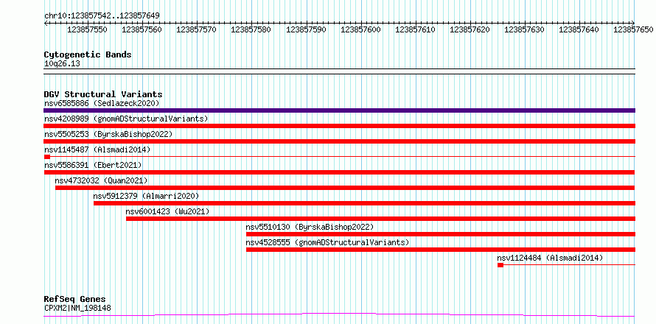The width and height of the screenshot is (656, 324).
Task: Click ruler coordinate label 123857650
Action: tap(633, 29)
